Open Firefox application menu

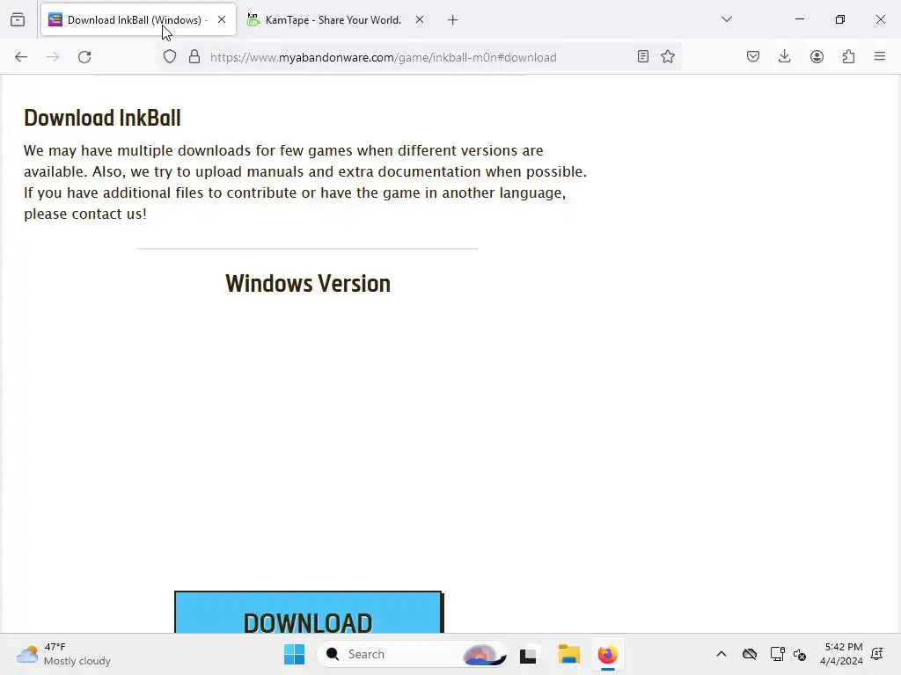tap(880, 56)
